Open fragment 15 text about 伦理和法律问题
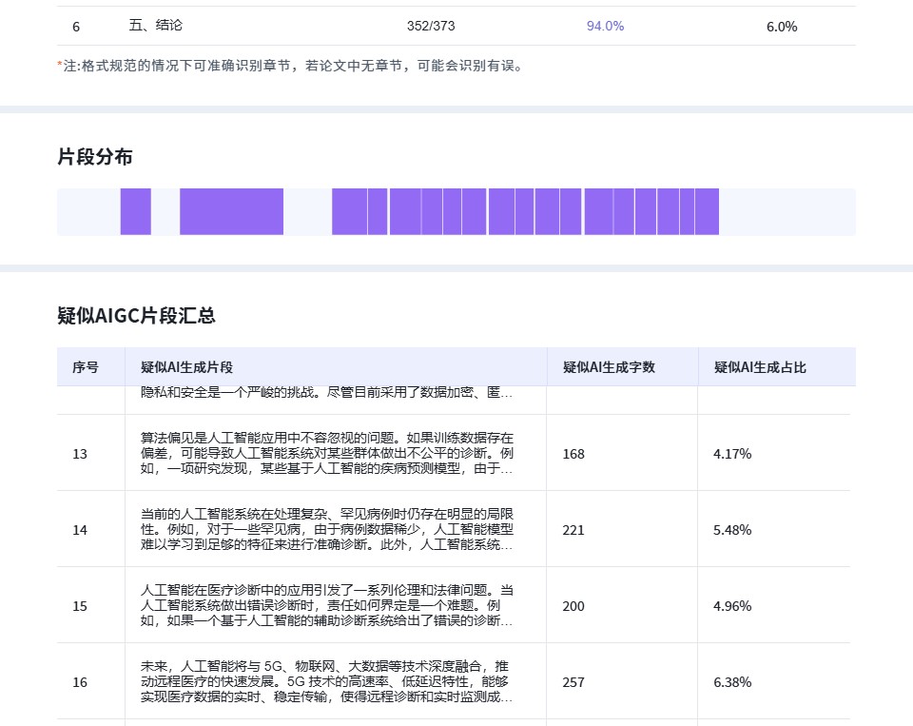This screenshot has height=726, width=913. (x=327, y=605)
